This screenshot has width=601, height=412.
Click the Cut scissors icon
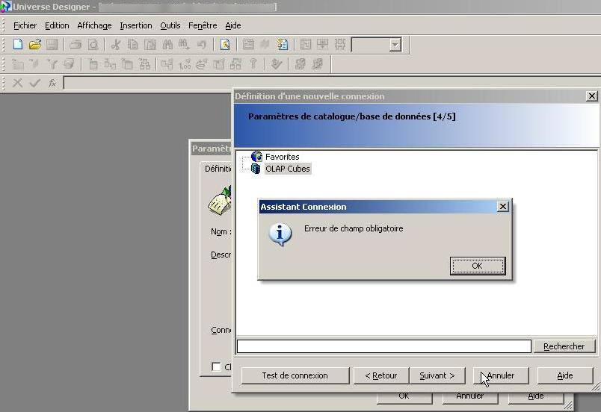coord(115,45)
